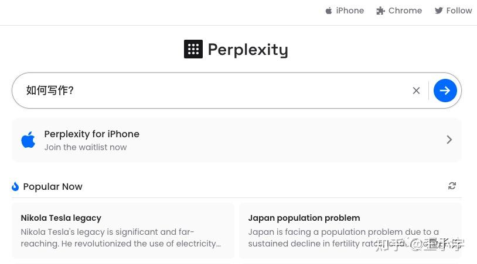
Task: Click the Perplexity wordmark title
Action: tap(248, 50)
